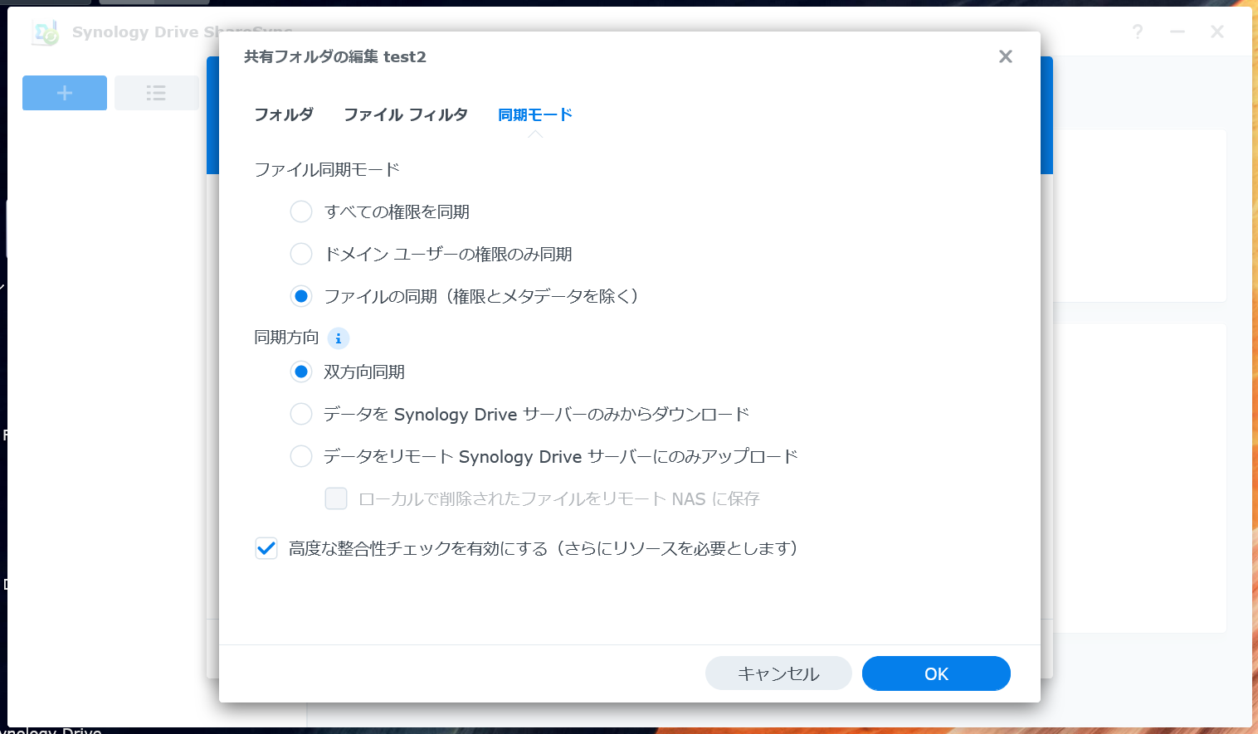
Task: Select the ファイルの同期（権限とメタデータを除く）option
Action: [x=301, y=296]
